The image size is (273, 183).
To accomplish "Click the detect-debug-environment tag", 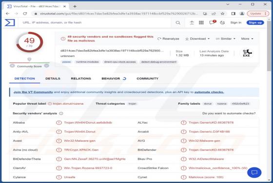I will click(159, 62).
